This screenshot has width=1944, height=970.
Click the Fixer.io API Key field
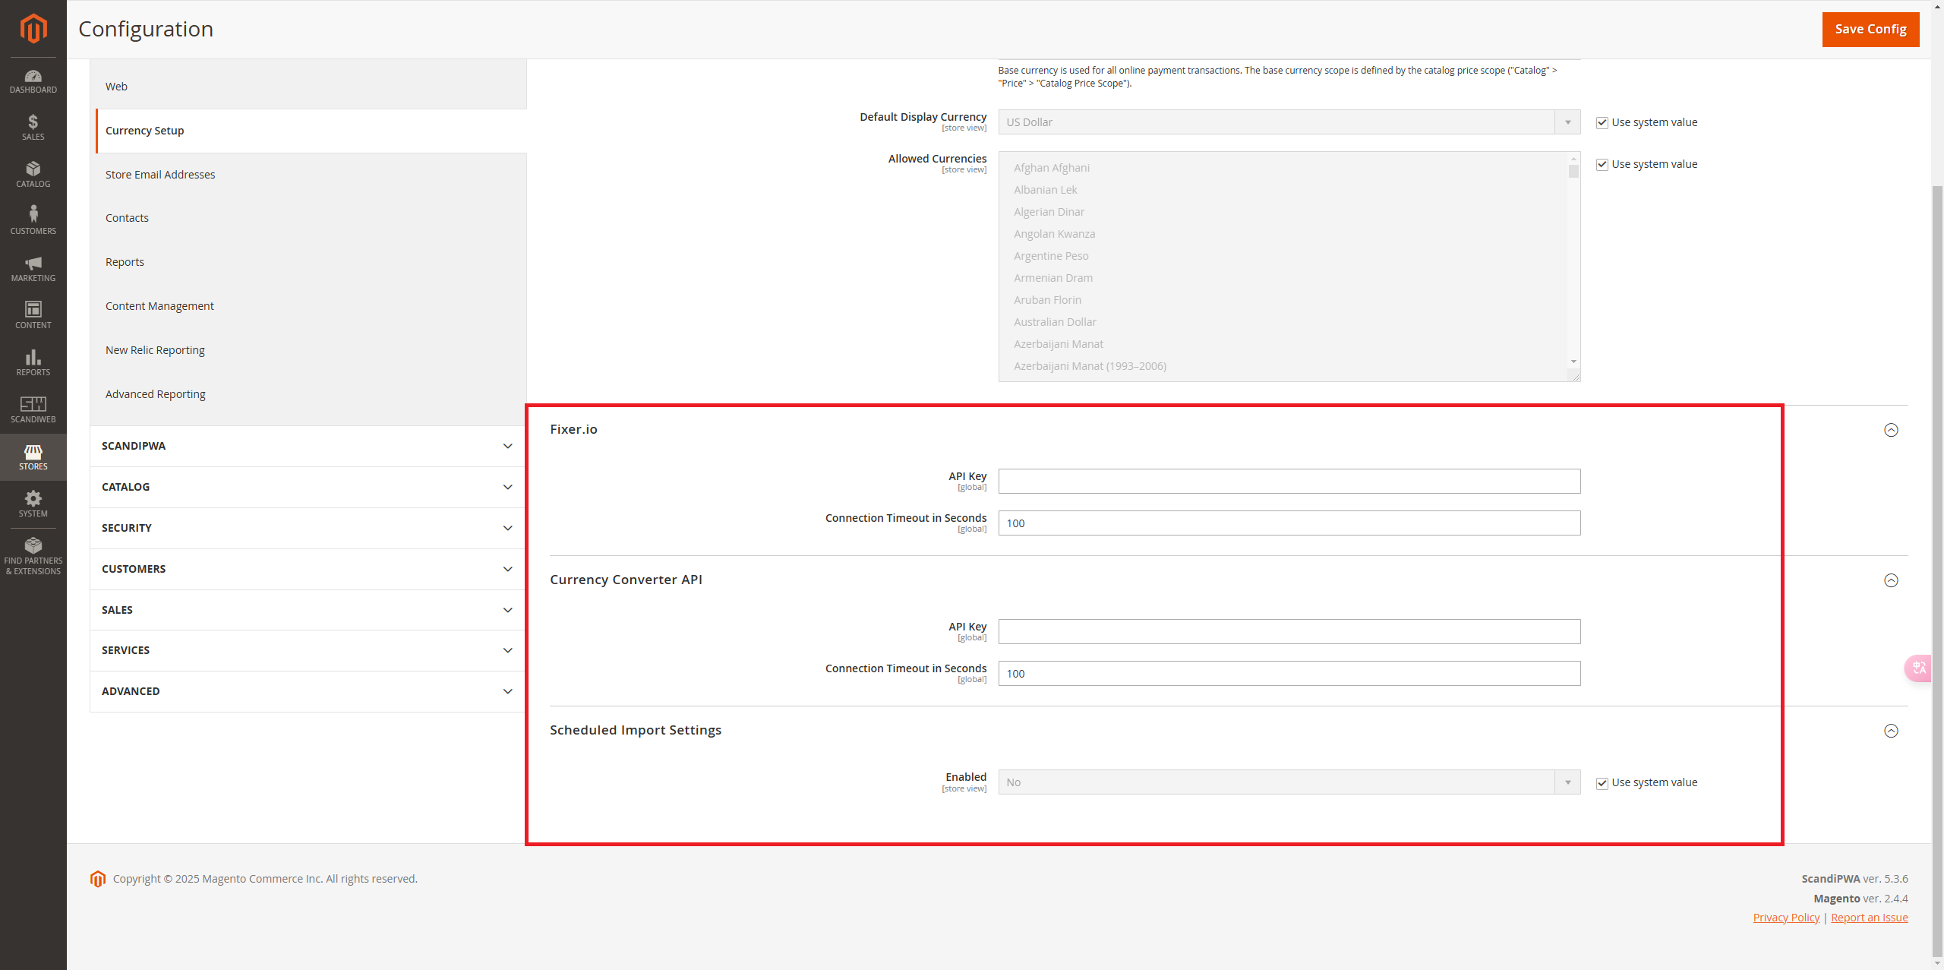[x=1289, y=482]
